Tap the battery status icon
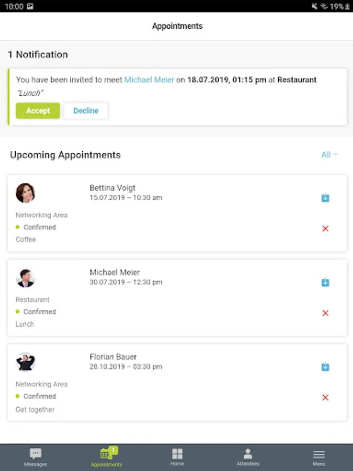 coord(348,6)
